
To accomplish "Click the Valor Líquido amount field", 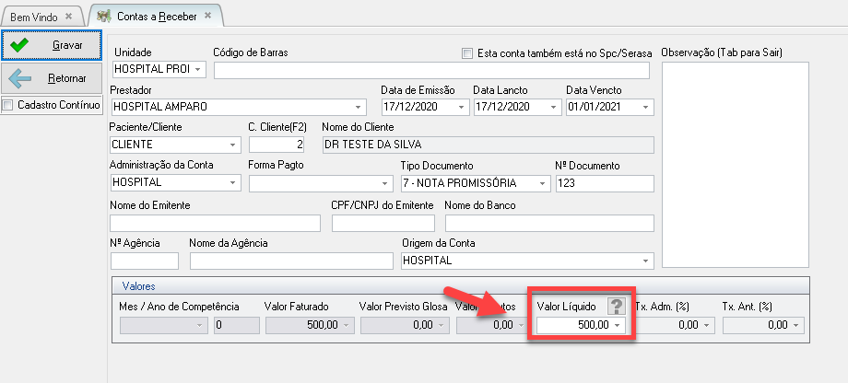I will click(573, 325).
